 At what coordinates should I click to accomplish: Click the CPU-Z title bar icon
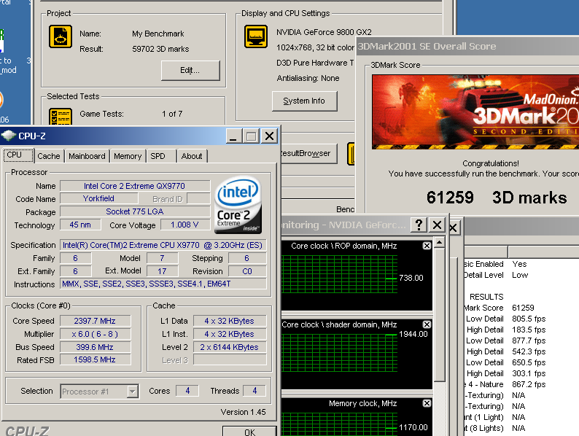9,136
